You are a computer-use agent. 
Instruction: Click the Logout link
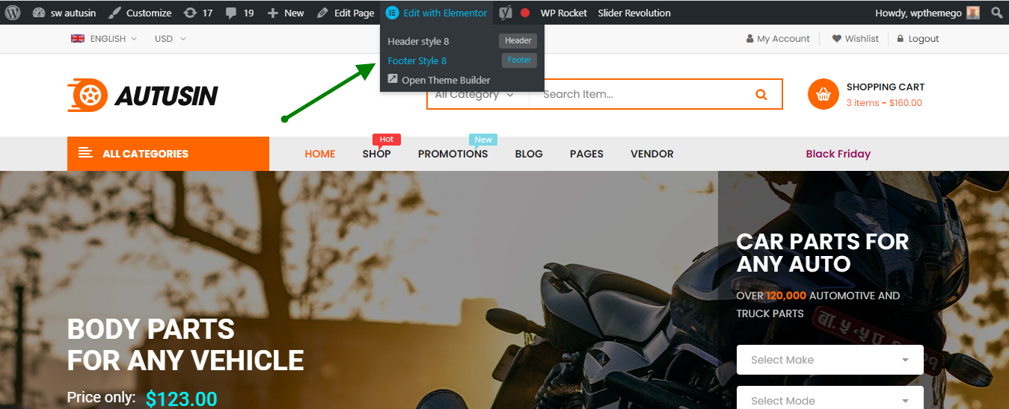click(918, 39)
